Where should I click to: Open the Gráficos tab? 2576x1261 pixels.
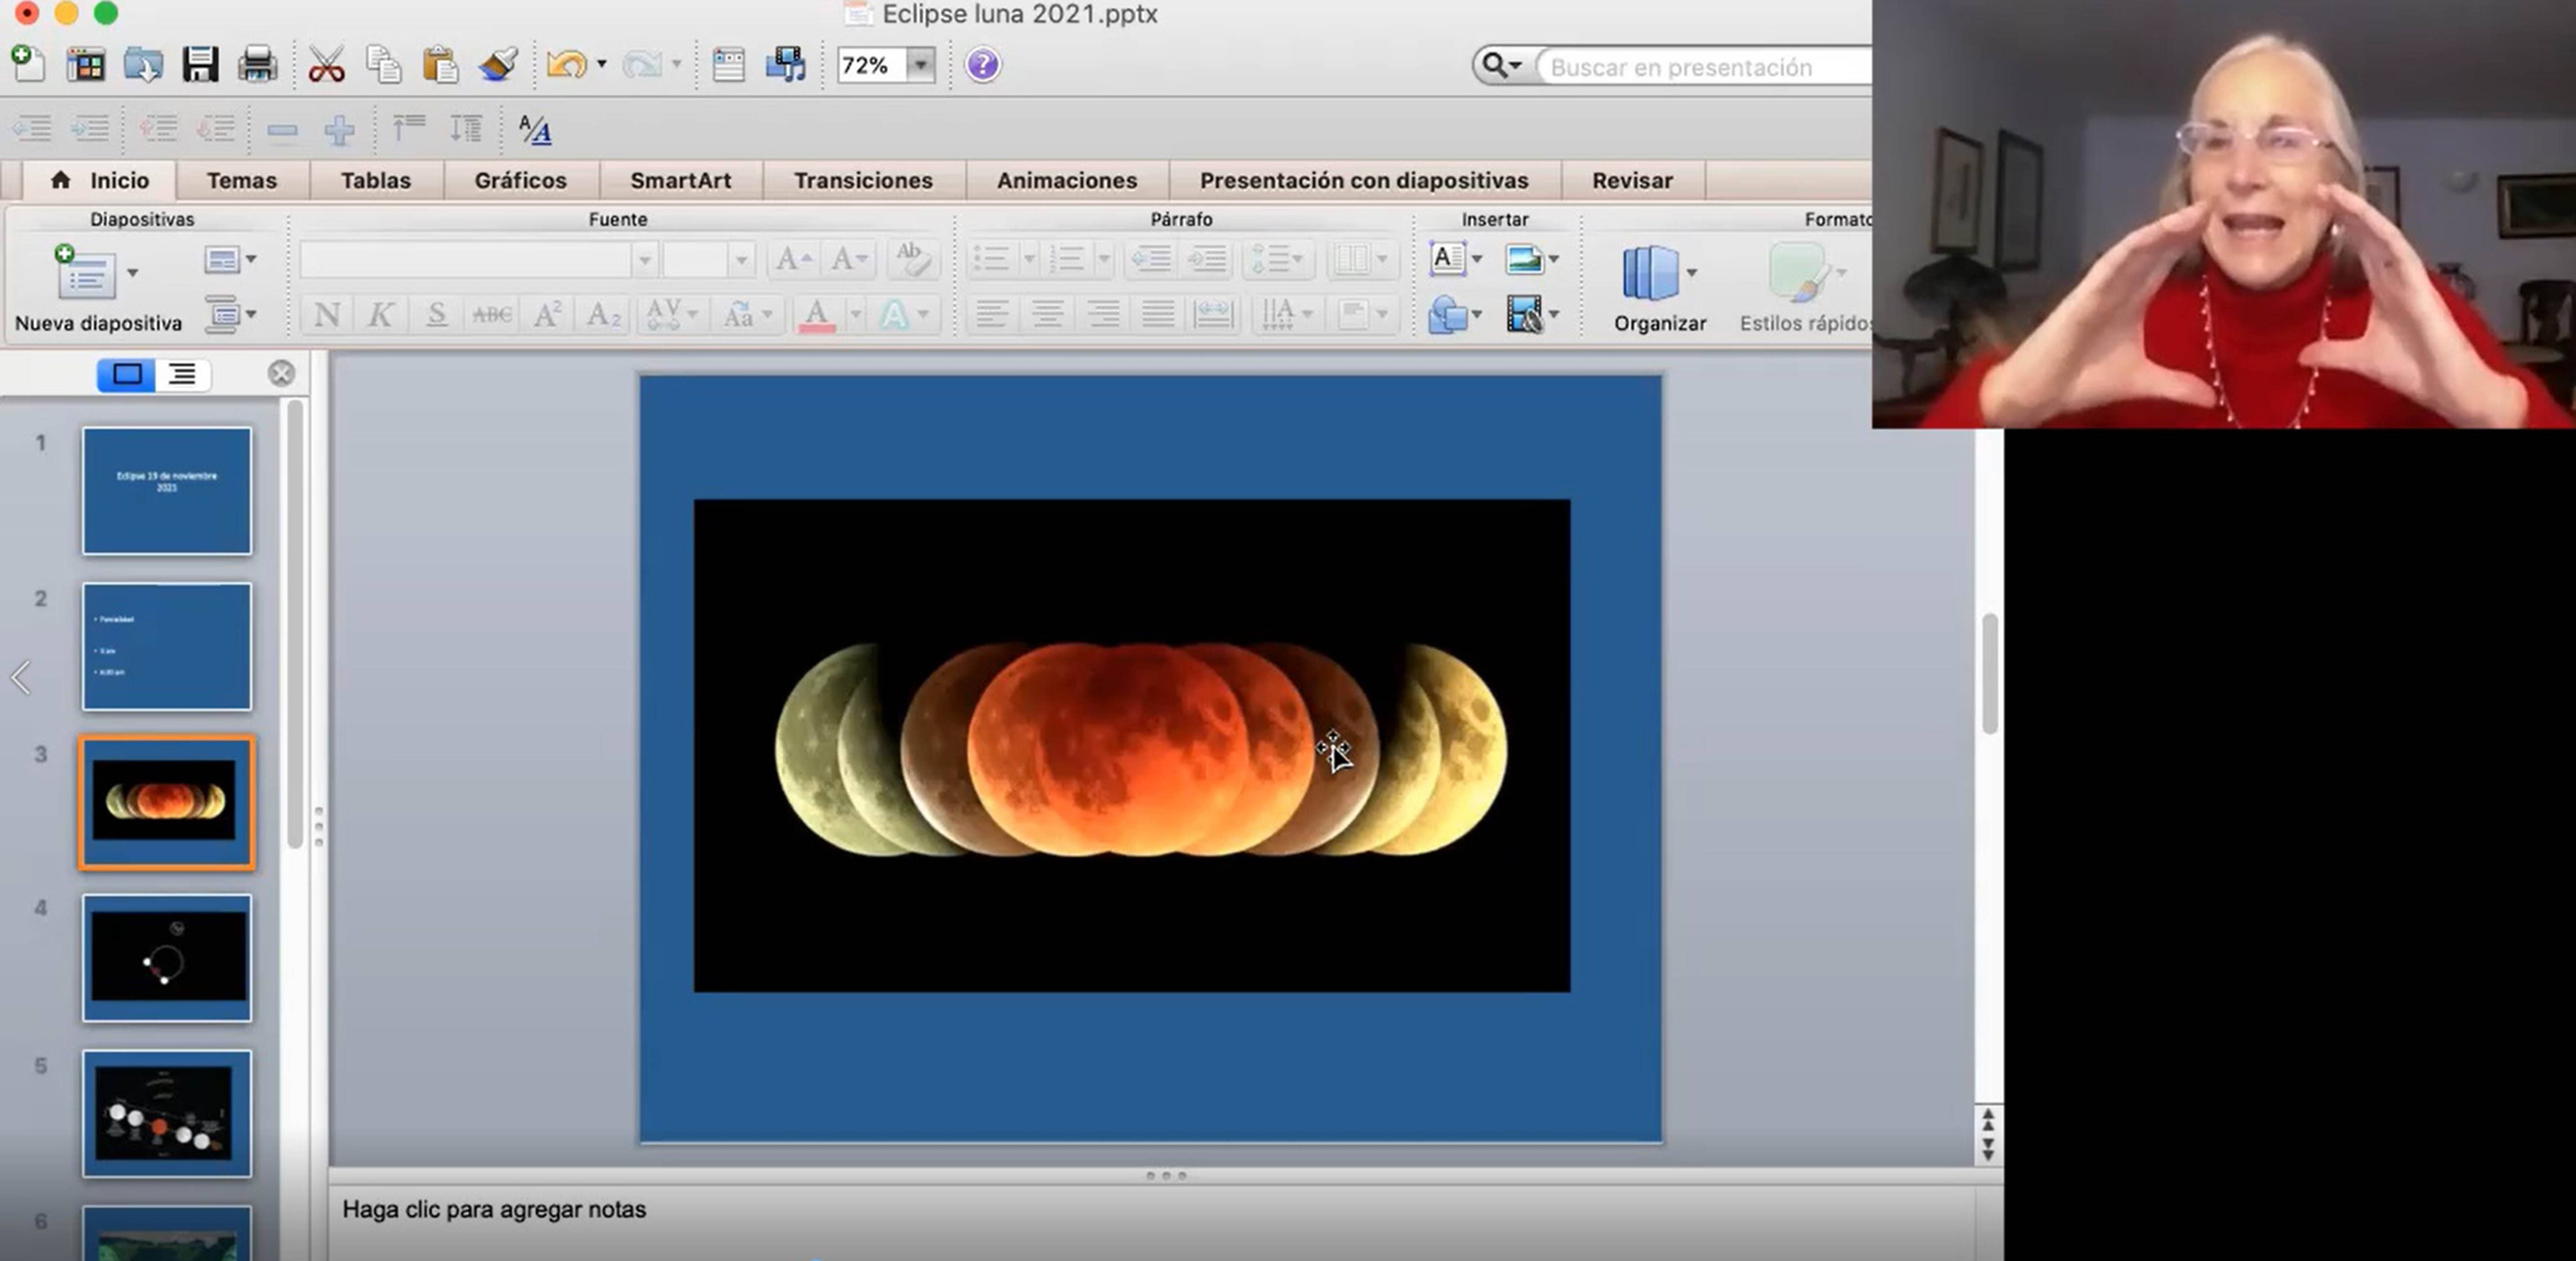coord(520,181)
